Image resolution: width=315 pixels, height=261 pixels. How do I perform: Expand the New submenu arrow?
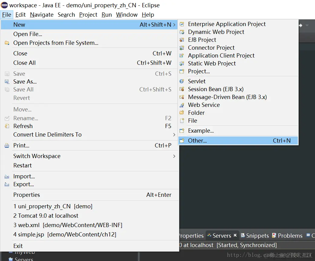[174, 25]
